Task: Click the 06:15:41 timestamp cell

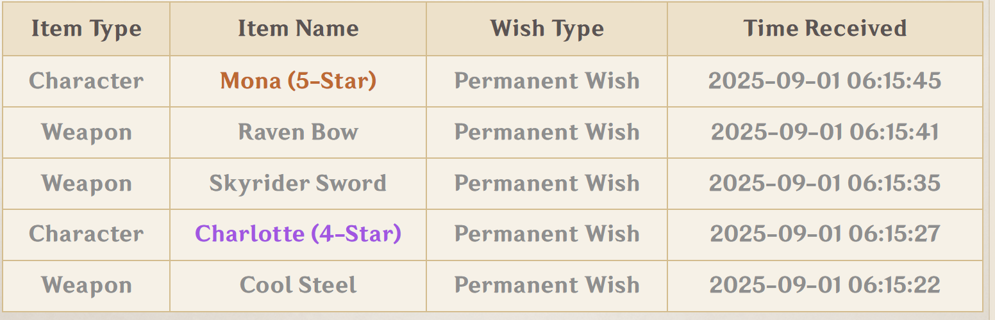Action: pyautogui.click(x=825, y=132)
